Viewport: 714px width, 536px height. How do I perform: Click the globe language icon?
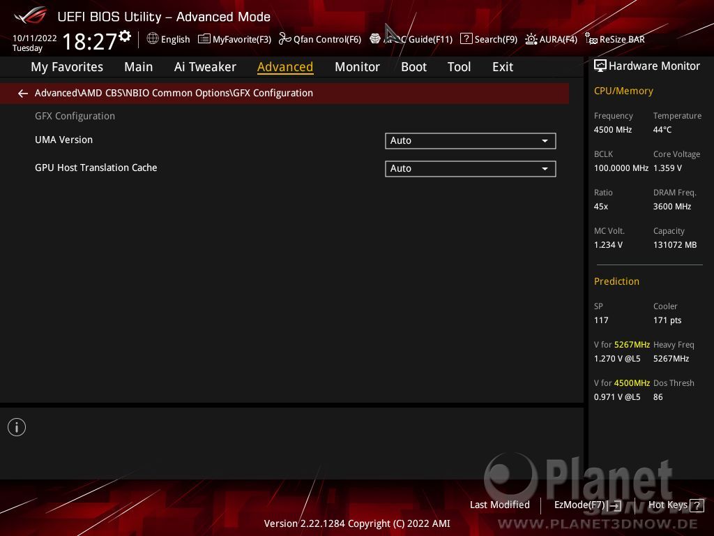(153, 38)
